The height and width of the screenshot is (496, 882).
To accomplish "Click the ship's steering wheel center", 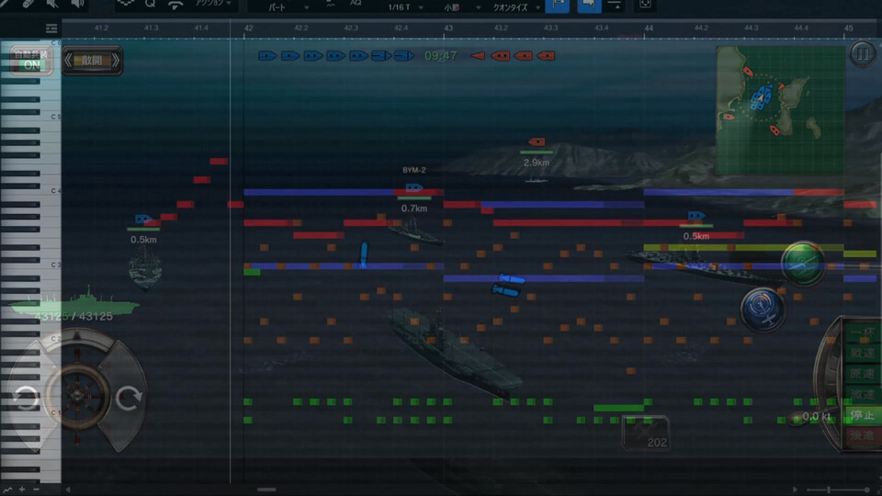I will (77, 396).
